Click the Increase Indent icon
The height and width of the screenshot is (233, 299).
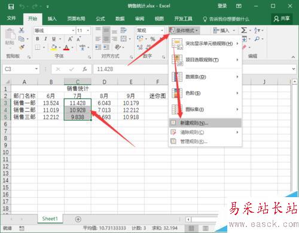point(106,47)
